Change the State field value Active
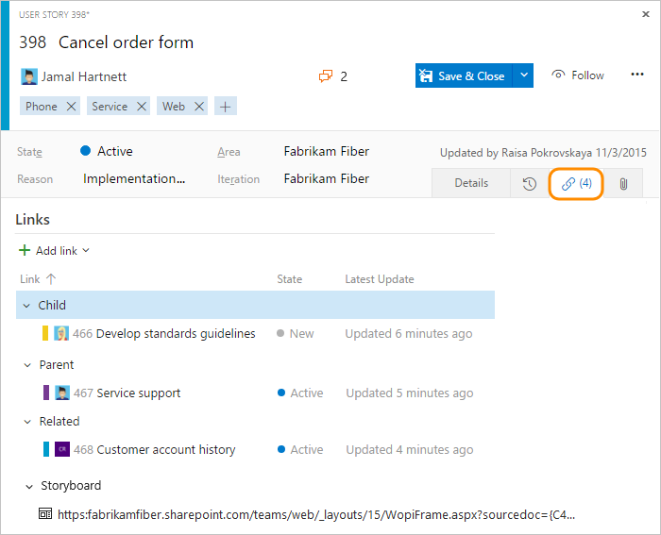The image size is (661, 535). (x=106, y=151)
